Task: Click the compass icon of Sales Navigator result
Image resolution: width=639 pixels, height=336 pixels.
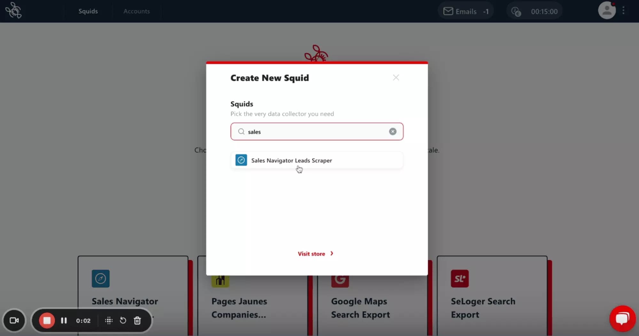Action: (x=241, y=160)
